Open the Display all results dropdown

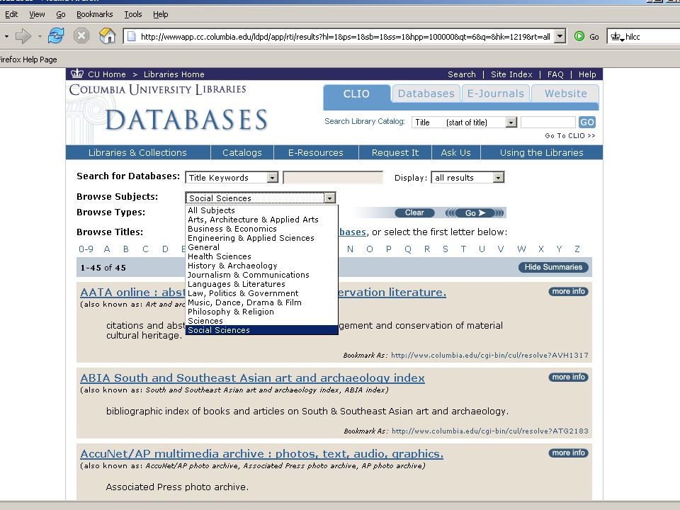pos(498,177)
